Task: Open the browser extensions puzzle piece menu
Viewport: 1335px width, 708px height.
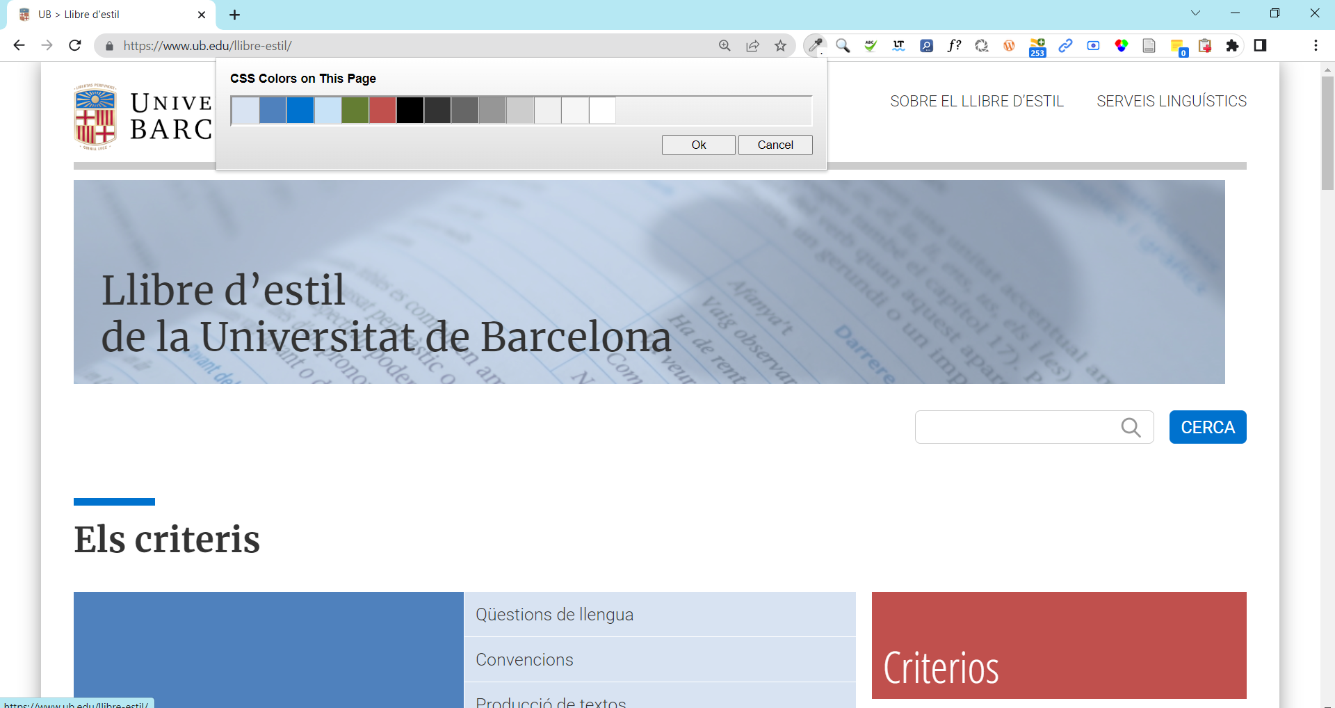Action: point(1233,46)
